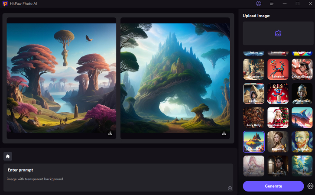
Task: Click the upload image icon
Action: [278, 33]
